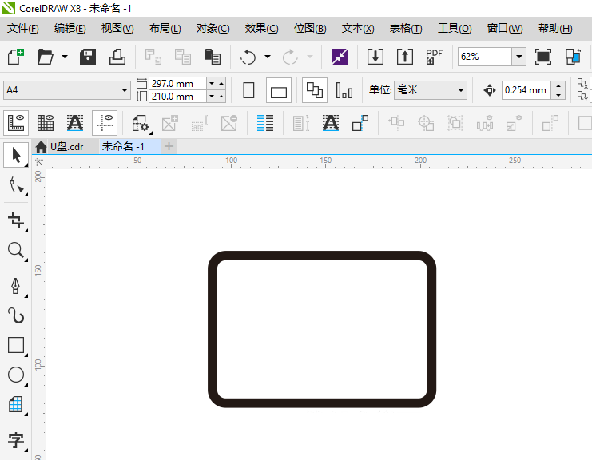The width and height of the screenshot is (592, 460).
Task: Toggle portrait page orientation
Action: pos(248,90)
